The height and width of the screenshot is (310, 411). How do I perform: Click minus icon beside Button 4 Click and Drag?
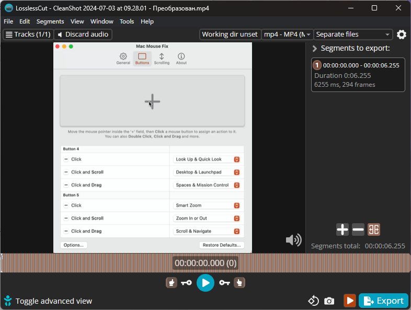point(66,185)
